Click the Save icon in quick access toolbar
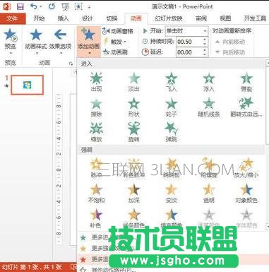269x272 pixels. [20, 6]
